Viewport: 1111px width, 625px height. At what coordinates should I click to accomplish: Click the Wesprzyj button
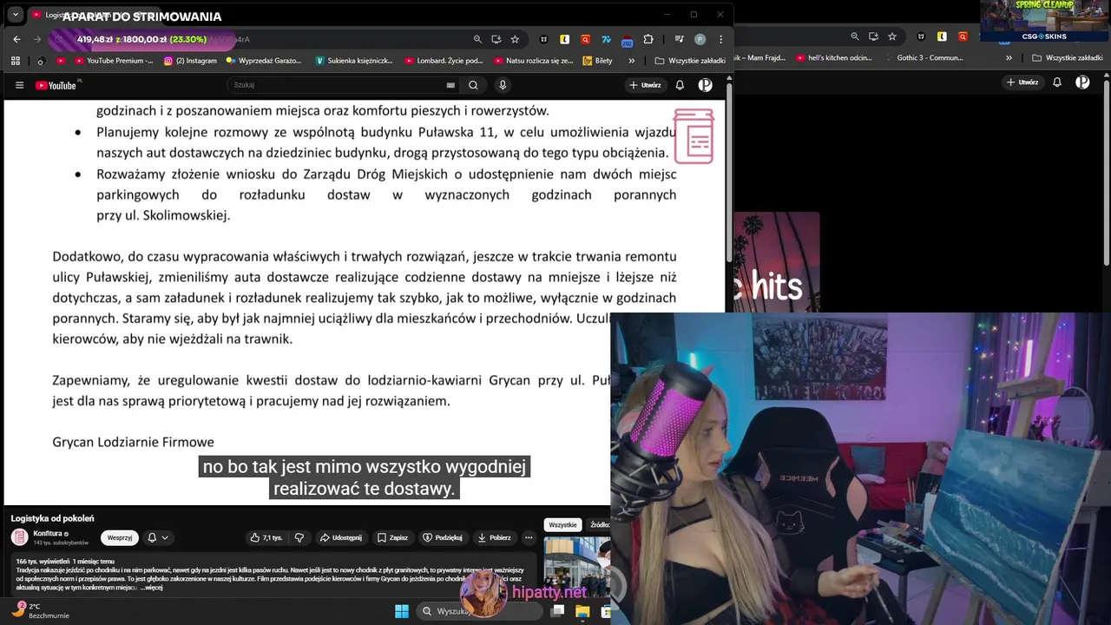(120, 537)
